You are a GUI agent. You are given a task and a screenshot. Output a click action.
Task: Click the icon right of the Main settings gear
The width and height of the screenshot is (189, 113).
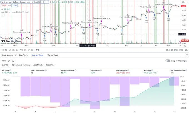coord(13,61)
